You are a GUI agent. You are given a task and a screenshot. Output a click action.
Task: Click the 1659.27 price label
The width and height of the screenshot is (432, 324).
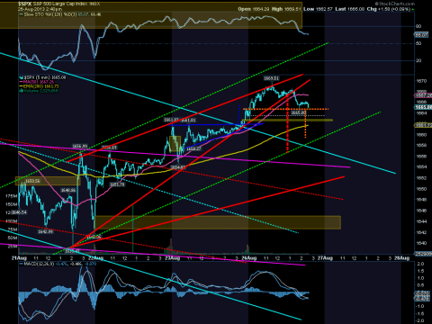pyautogui.click(x=193, y=148)
